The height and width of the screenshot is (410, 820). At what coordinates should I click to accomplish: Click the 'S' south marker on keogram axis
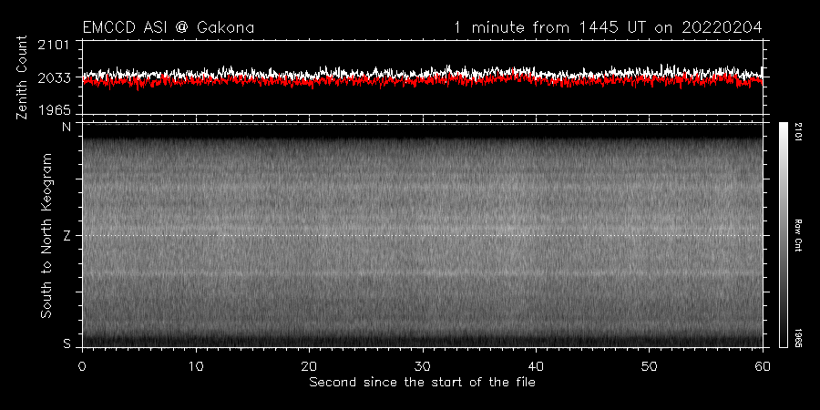67,343
